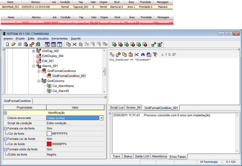Screen dimensions: 242x166
Task: Click the first green play run icon
Action: point(114,44)
